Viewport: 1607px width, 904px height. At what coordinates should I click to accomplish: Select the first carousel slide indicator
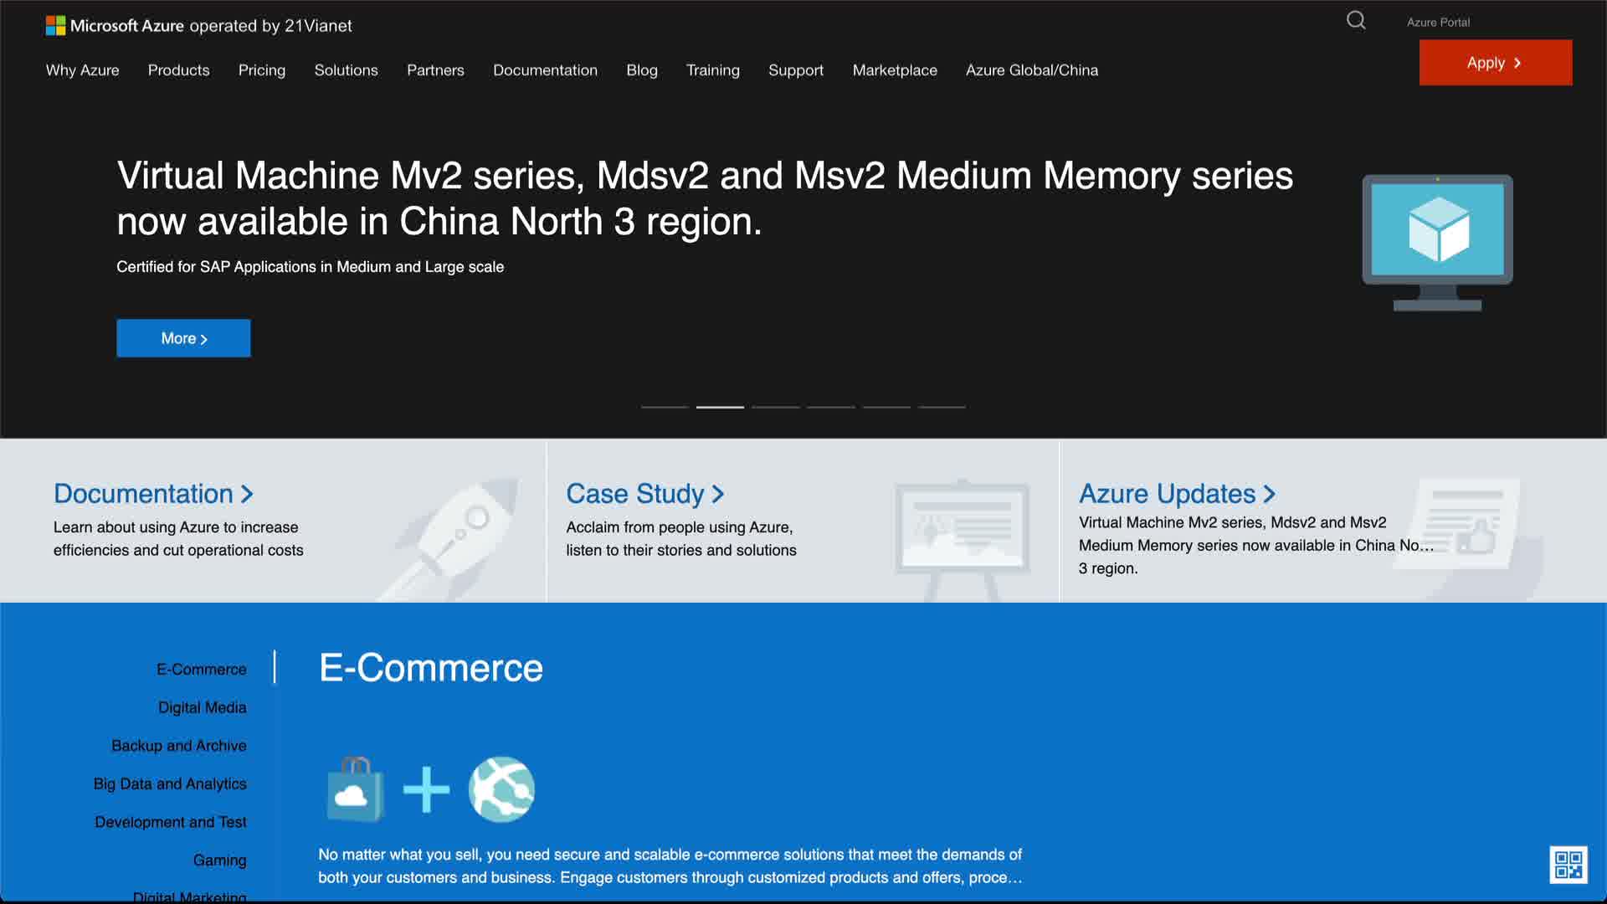point(665,407)
